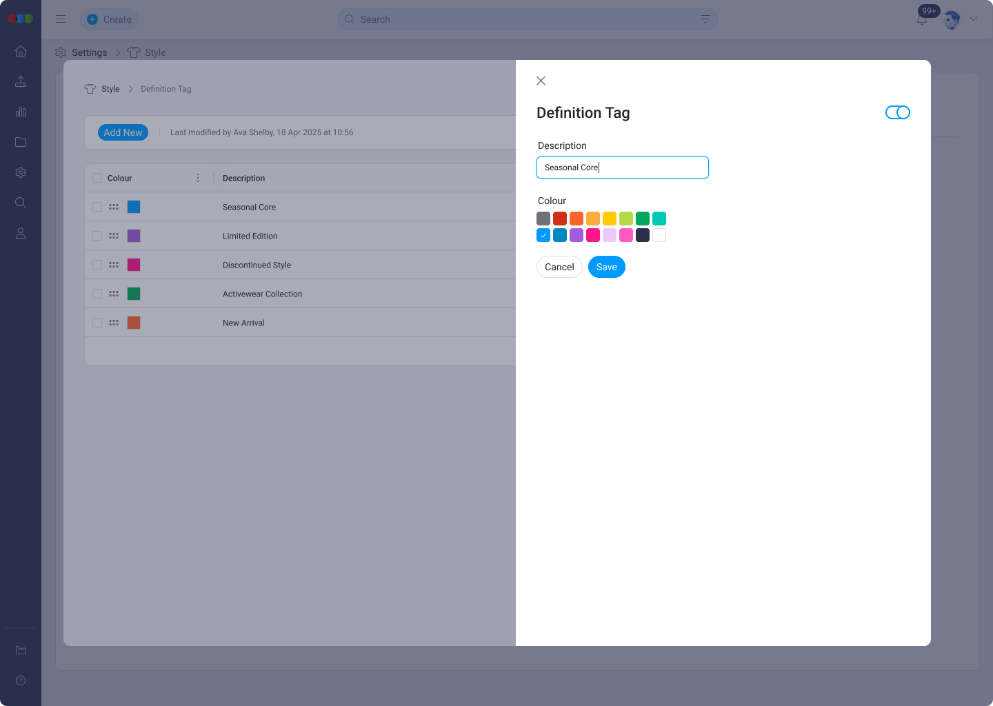The image size is (993, 706).
Task: Open the help question mark icon
Action: click(x=21, y=680)
